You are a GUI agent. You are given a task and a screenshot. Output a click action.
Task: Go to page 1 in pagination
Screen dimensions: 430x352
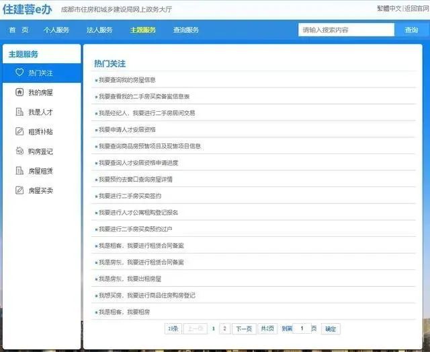214,328
